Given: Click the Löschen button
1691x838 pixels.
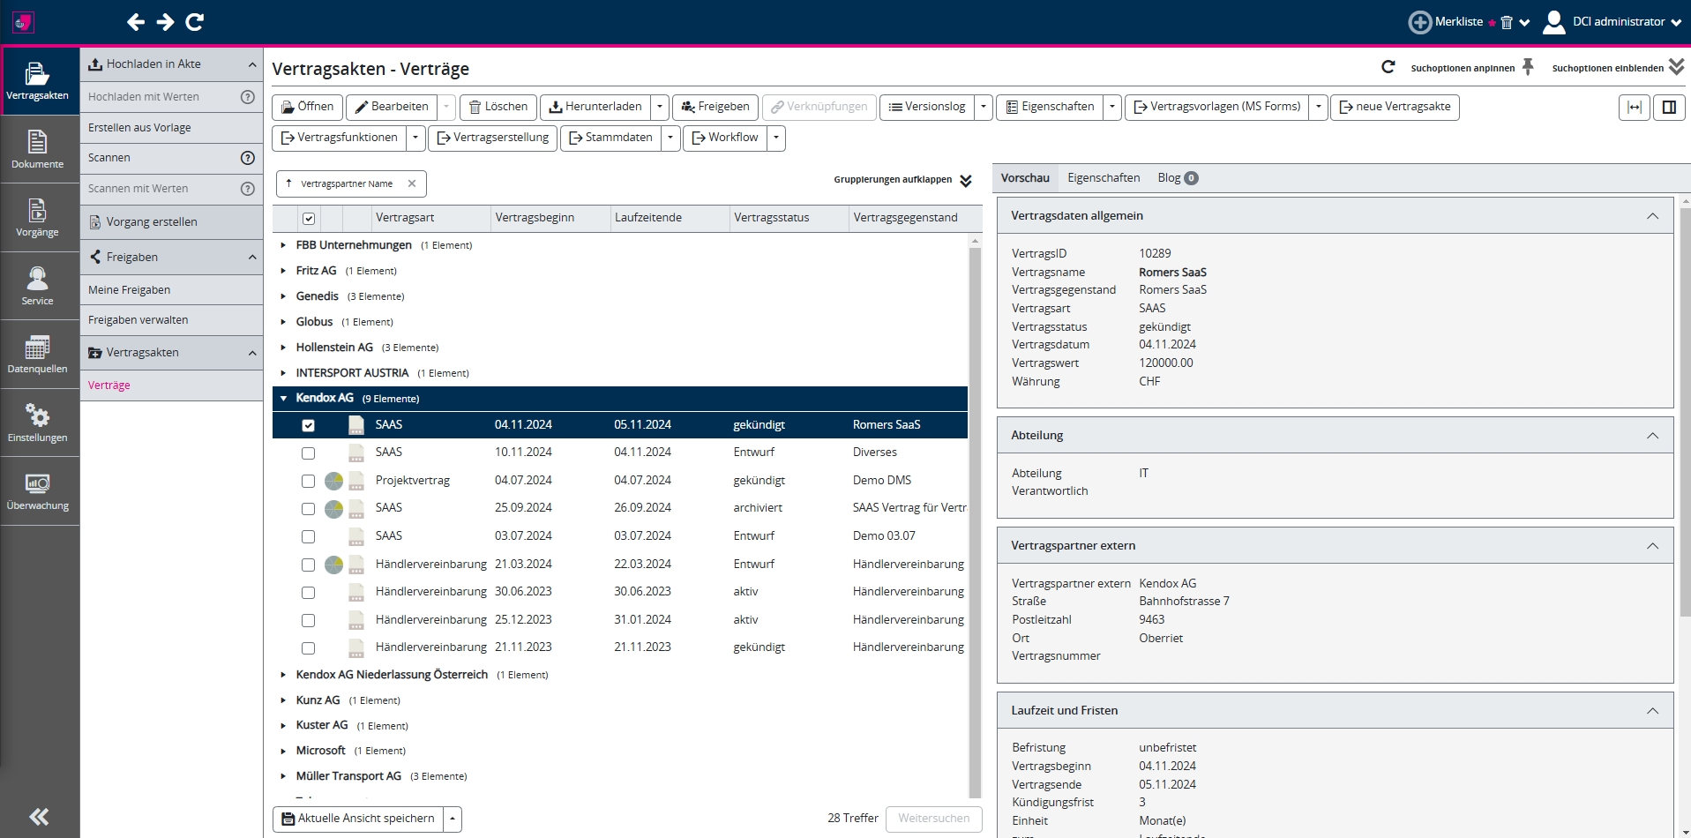Looking at the screenshot, I should tap(498, 107).
